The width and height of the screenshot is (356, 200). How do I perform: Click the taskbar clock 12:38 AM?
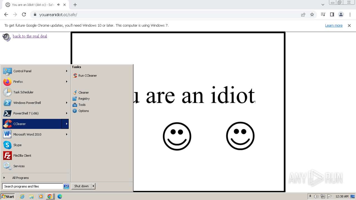342,196
